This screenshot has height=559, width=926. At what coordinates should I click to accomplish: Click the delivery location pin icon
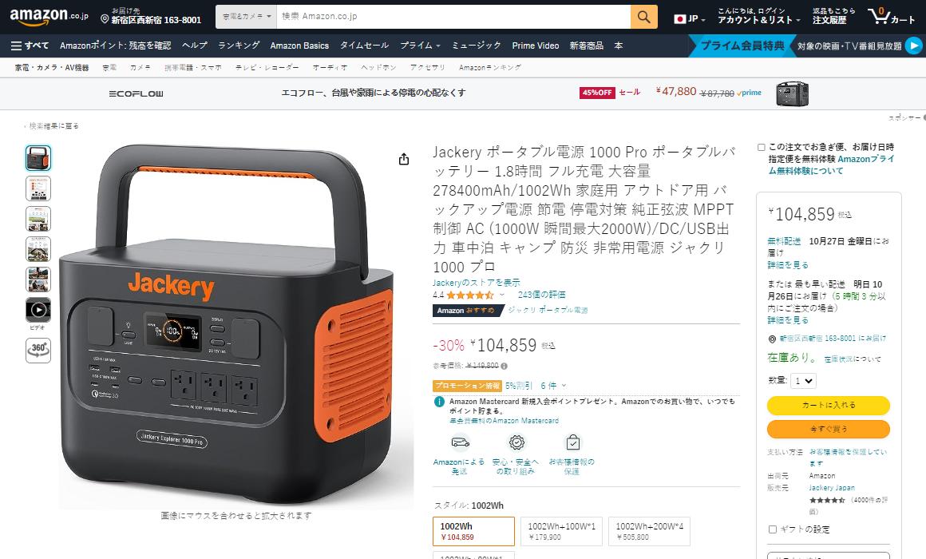tap(105, 19)
